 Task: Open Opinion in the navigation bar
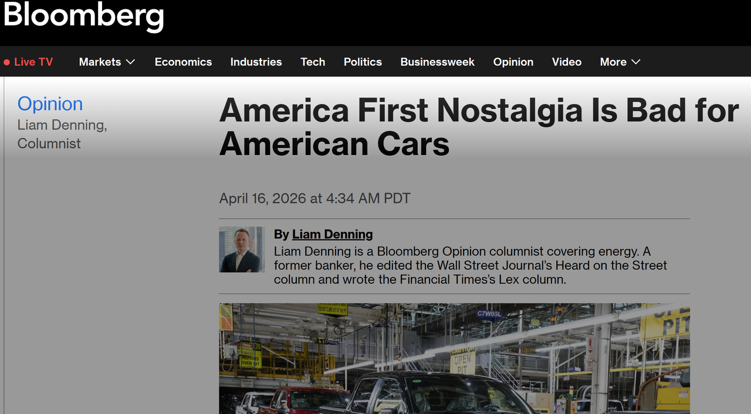pyautogui.click(x=513, y=62)
